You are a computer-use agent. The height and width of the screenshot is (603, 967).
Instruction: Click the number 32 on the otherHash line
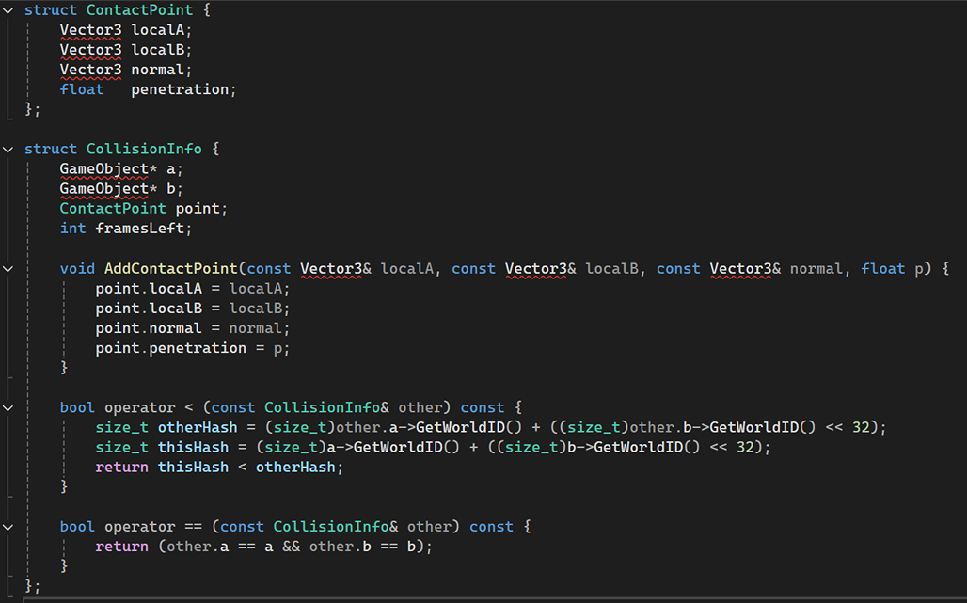(x=861, y=427)
